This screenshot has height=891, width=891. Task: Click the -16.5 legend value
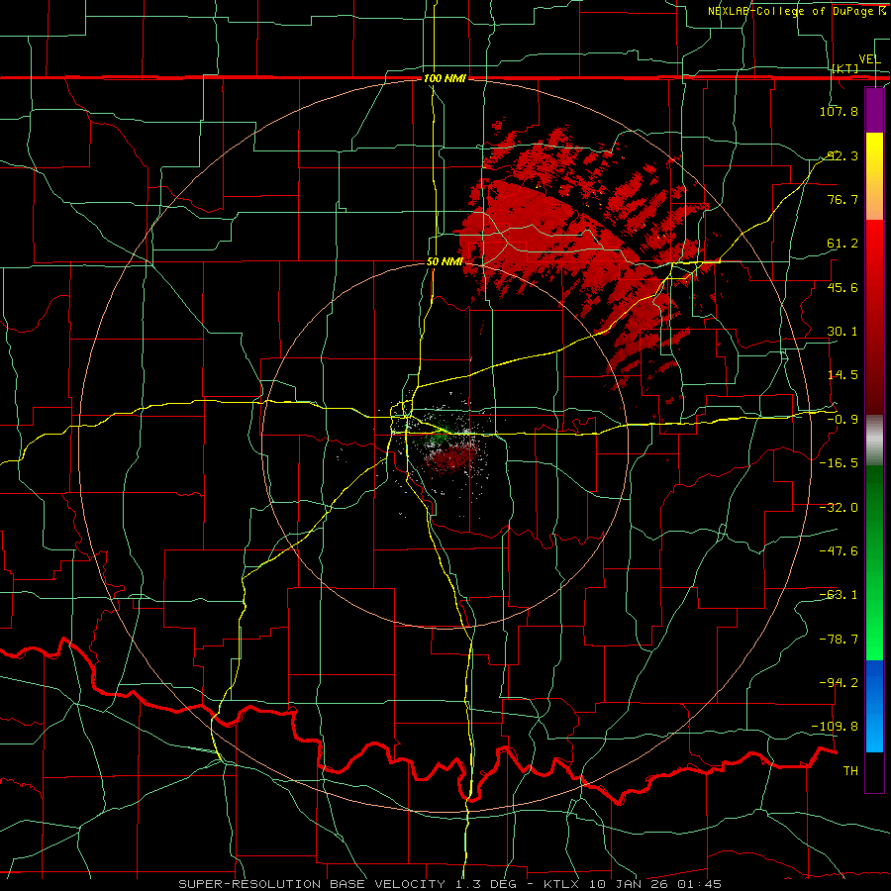(839, 463)
